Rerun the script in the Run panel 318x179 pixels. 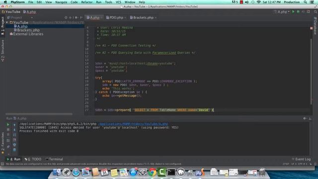point(8,124)
